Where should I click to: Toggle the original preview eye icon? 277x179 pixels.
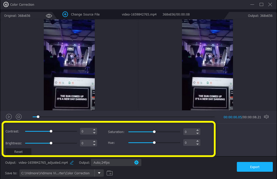click(x=49, y=16)
